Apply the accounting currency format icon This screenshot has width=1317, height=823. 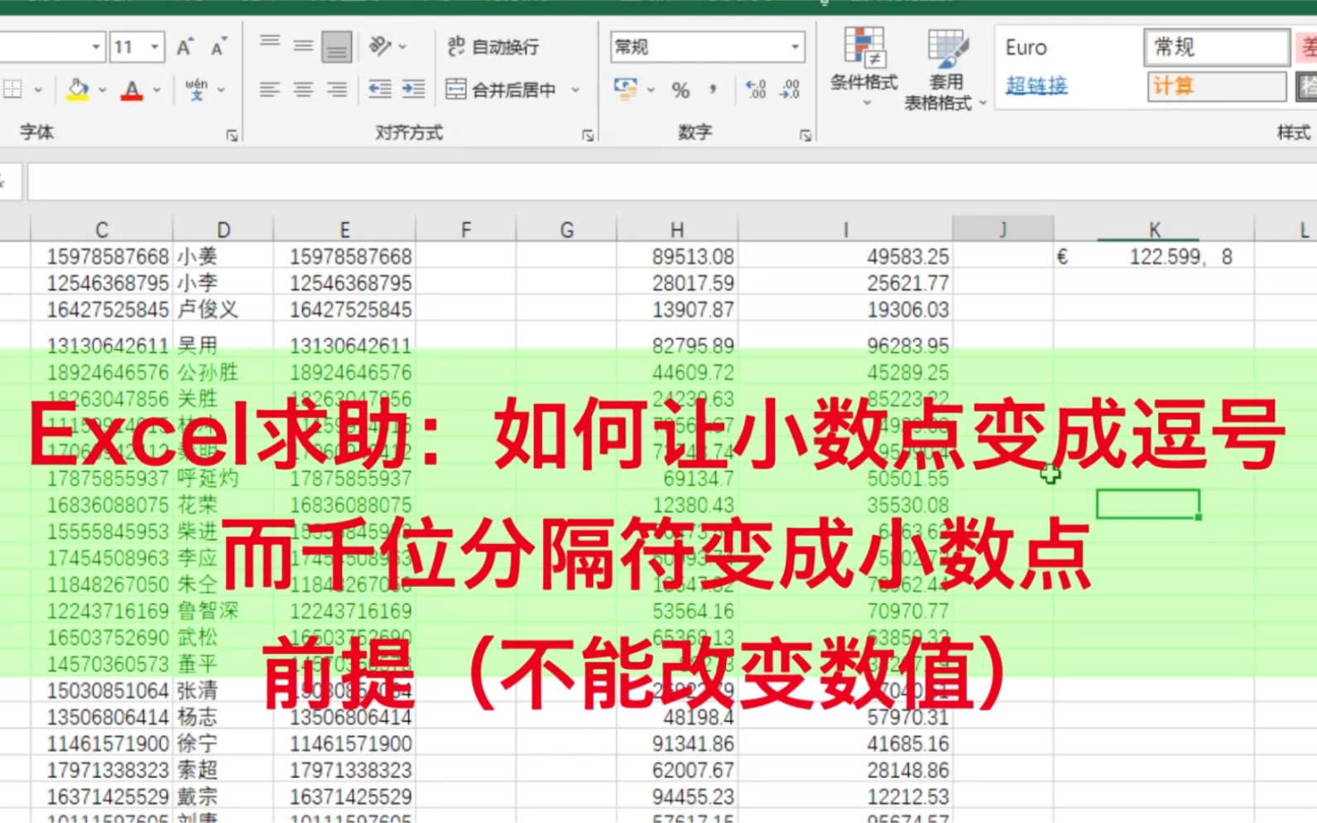coord(626,89)
